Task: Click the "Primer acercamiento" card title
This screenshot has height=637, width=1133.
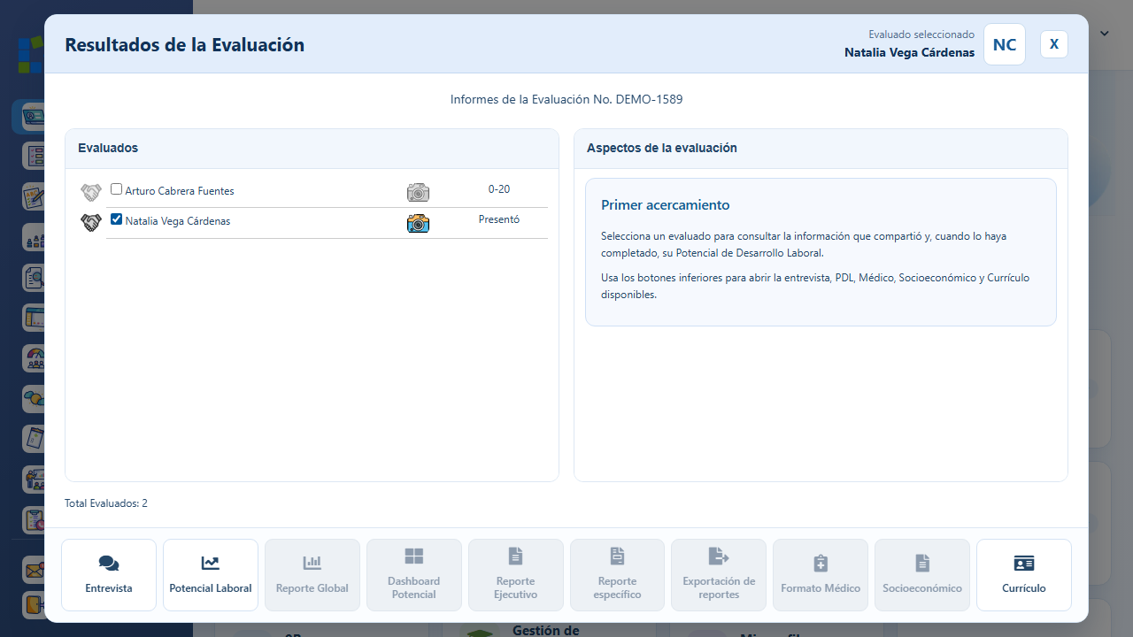Action: [666, 204]
